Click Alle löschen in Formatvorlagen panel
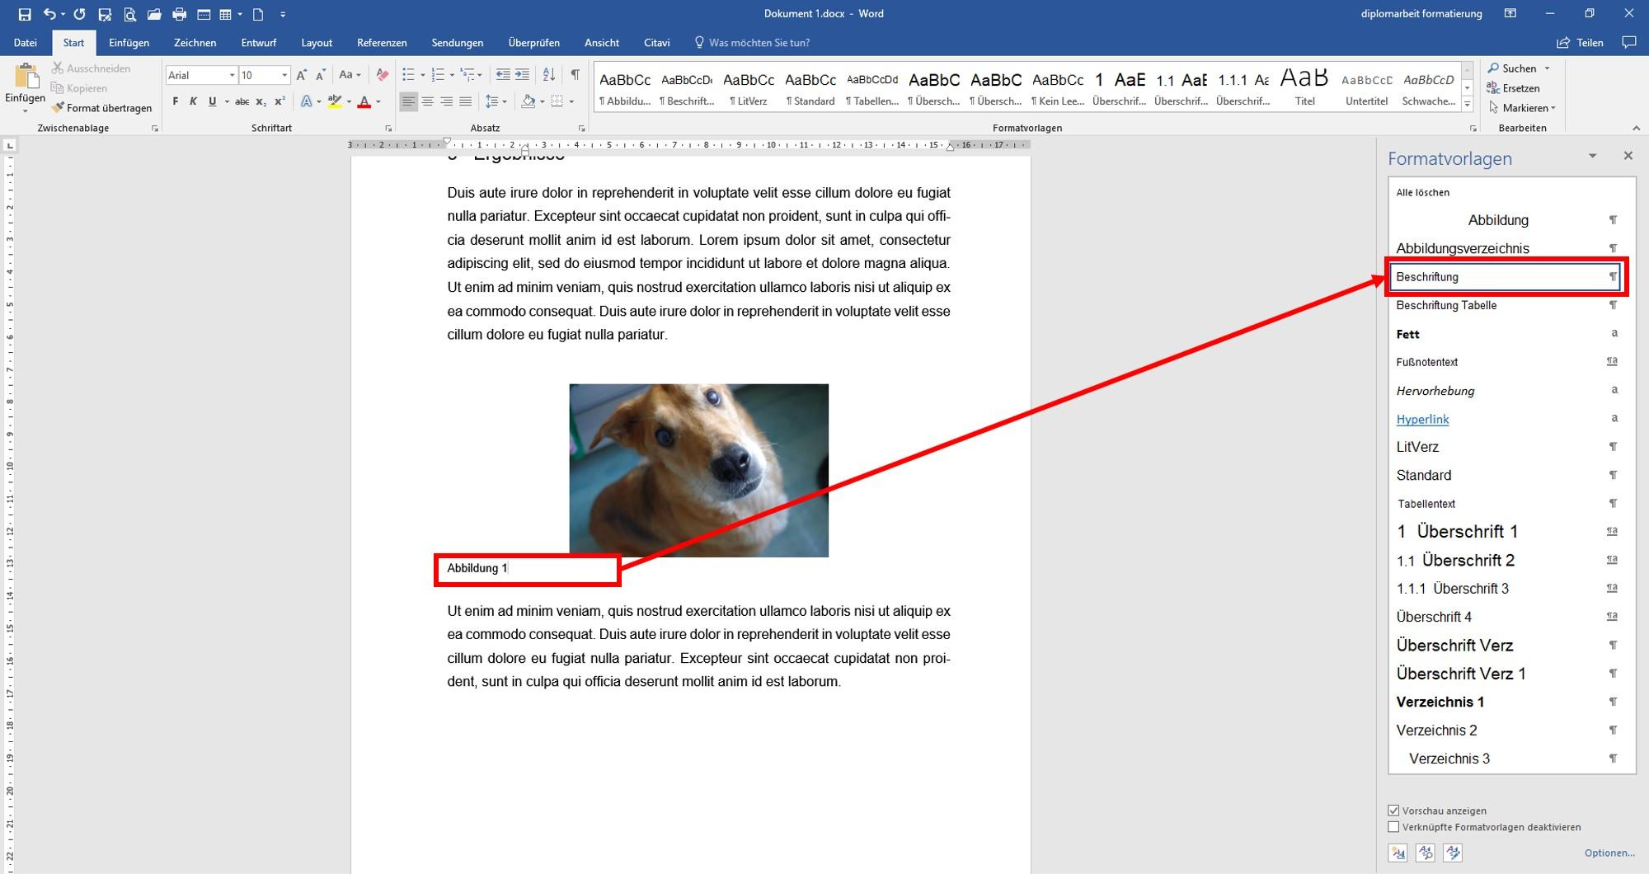 pos(1422,192)
